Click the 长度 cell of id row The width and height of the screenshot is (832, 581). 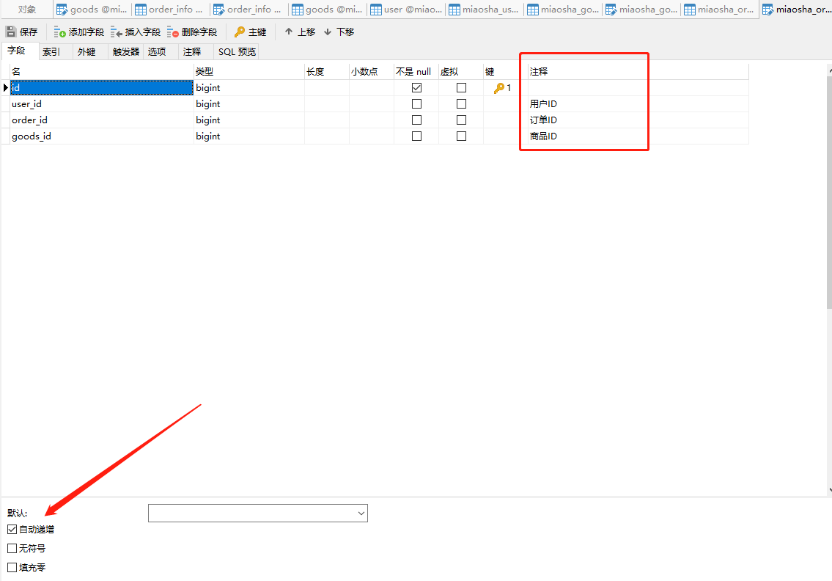(327, 87)
